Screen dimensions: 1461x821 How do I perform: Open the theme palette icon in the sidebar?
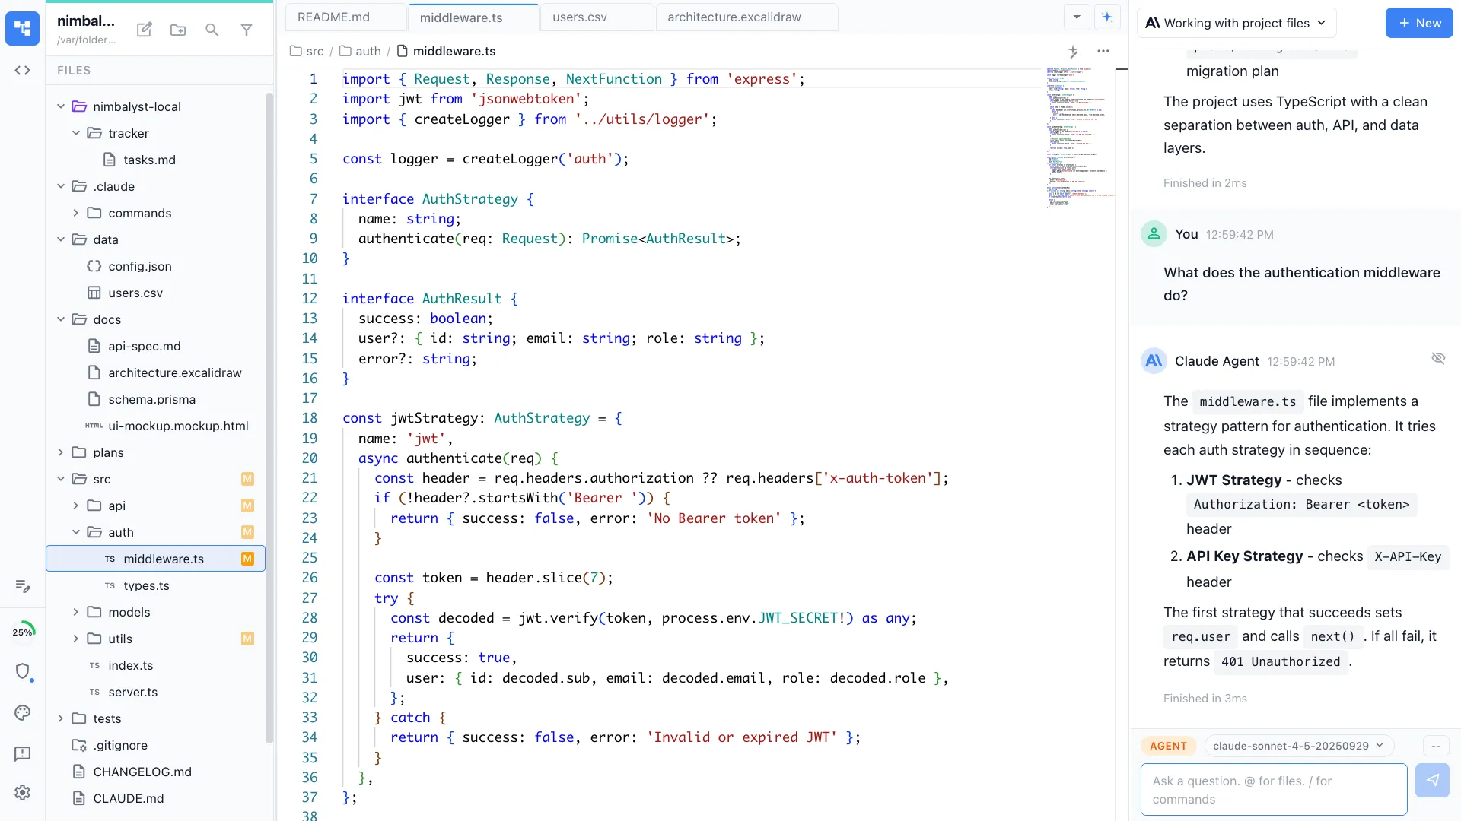[23, 713]
